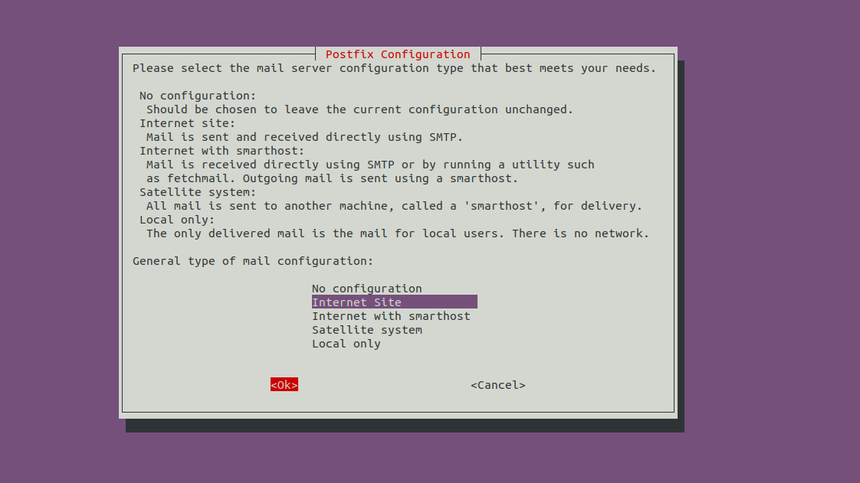This screenshot has width=860, height=483.
Task: Click the "Satellite system:" description heading
Action: click(x=198, y=192)
